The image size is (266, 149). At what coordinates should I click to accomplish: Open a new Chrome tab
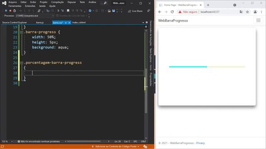[208, 5]
